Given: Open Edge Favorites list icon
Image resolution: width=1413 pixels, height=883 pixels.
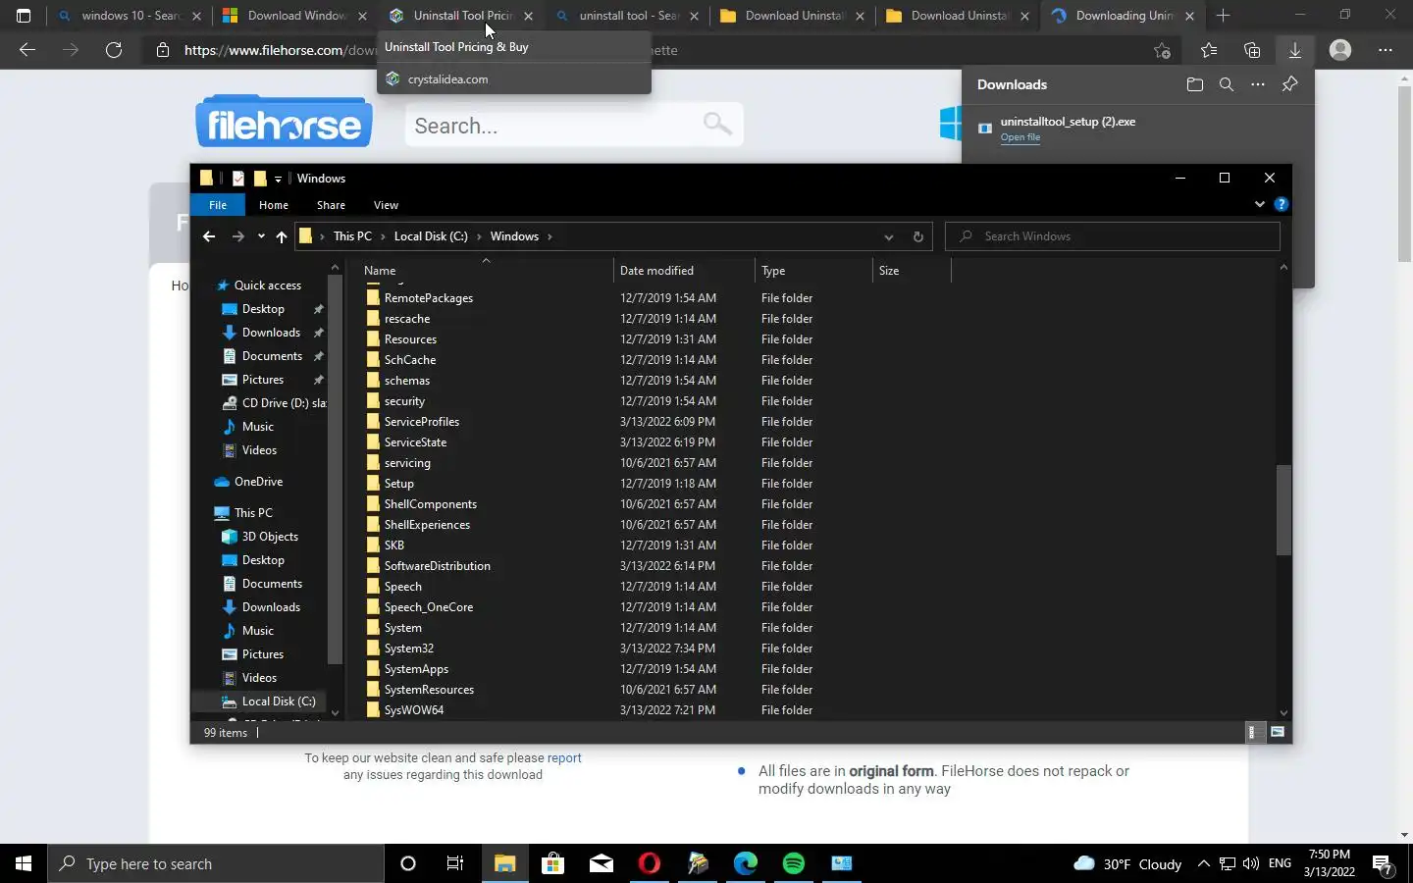Looking at the screenshot, I should click(1208, 50).
